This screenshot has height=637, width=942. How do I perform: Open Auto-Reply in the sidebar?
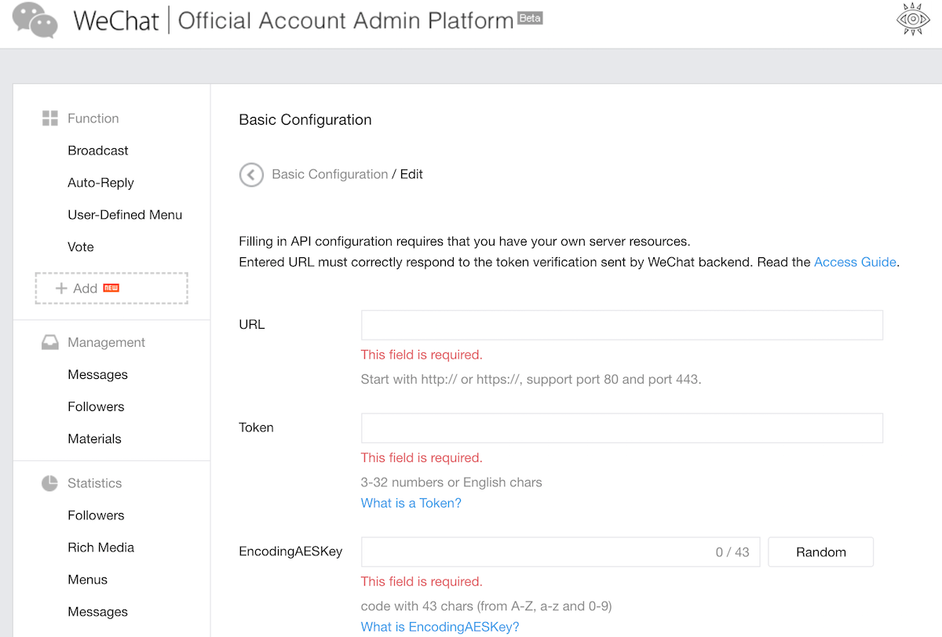pyautogui.click(x=100, y=183)
